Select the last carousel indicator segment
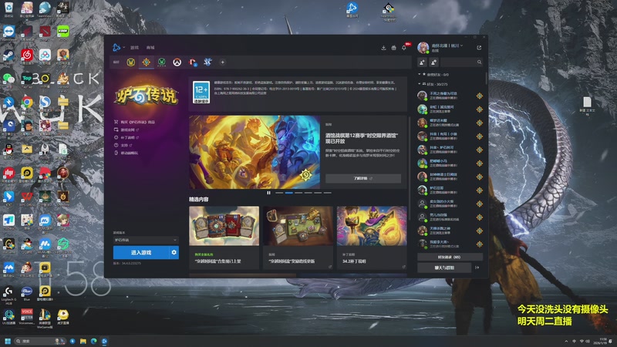This screenshot has height=347, width=617. [327, 193]
